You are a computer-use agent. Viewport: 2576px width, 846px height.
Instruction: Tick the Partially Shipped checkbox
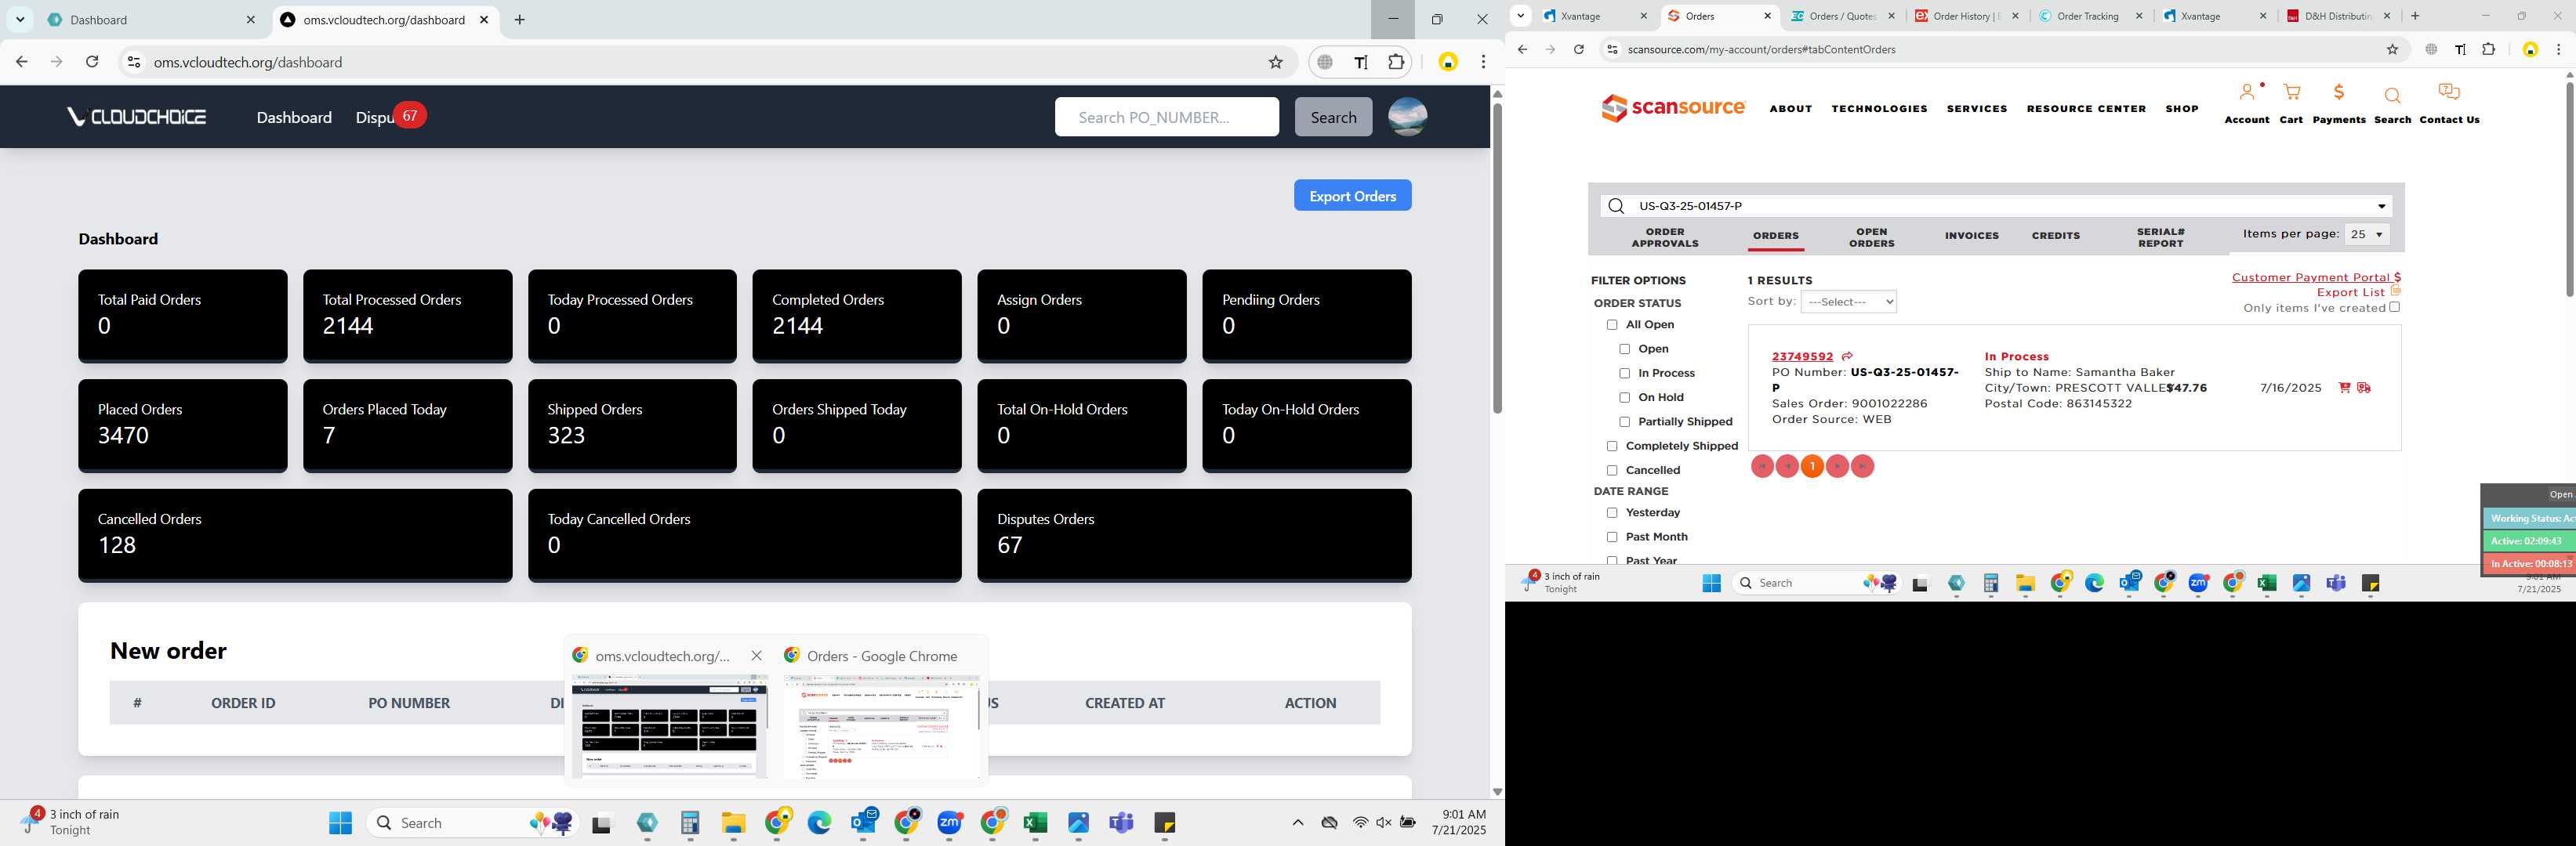pos(1624,421)
